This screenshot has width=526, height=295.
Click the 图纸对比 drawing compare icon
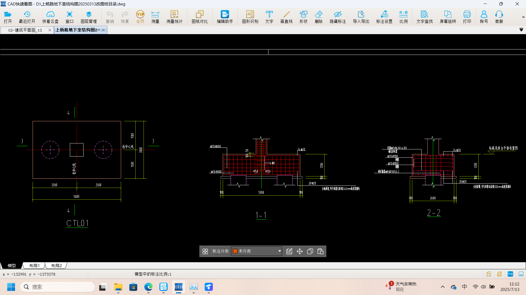tap(199, 17)
